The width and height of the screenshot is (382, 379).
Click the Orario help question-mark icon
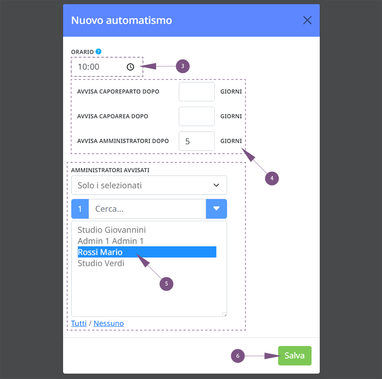(x=98, y=51)
